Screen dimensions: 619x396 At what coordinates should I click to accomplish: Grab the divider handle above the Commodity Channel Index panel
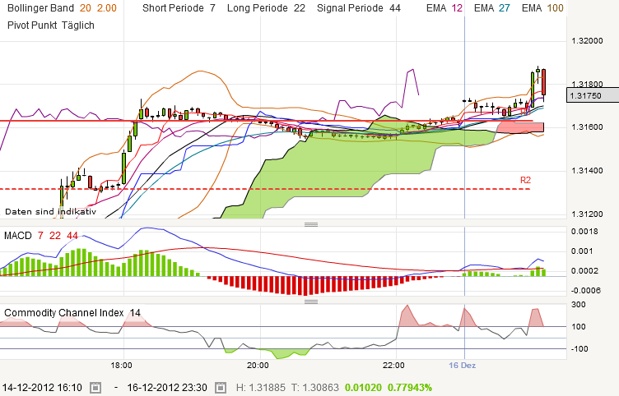click(311, 302)
